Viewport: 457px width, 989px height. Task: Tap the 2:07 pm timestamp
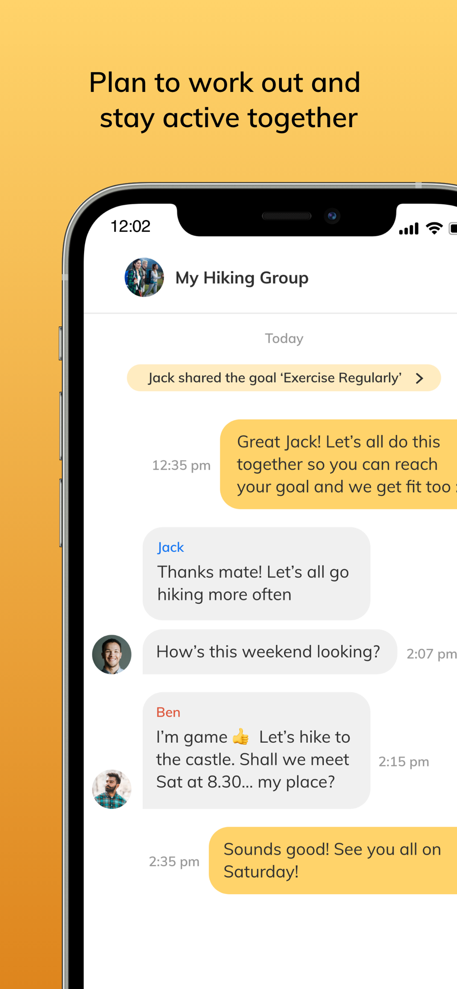click(x=431, y=654)
